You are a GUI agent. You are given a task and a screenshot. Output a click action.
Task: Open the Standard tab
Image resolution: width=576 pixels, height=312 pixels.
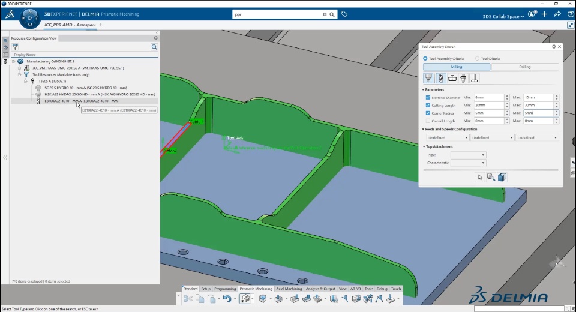tap(190, 289)
